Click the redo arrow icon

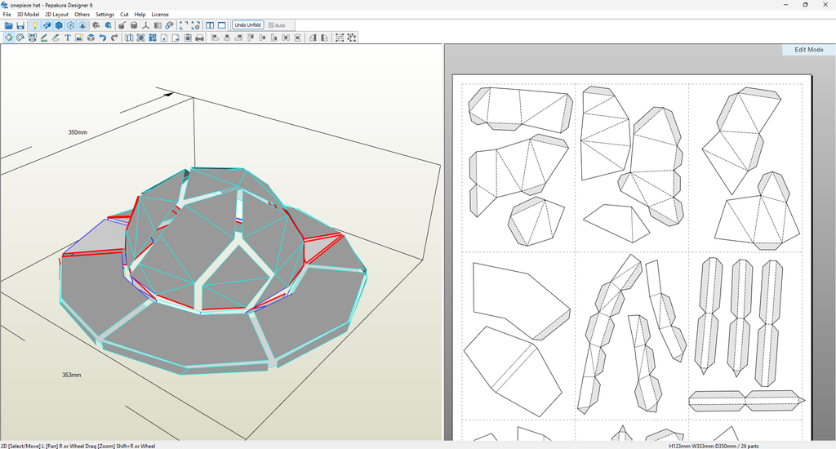coord(114,38)
